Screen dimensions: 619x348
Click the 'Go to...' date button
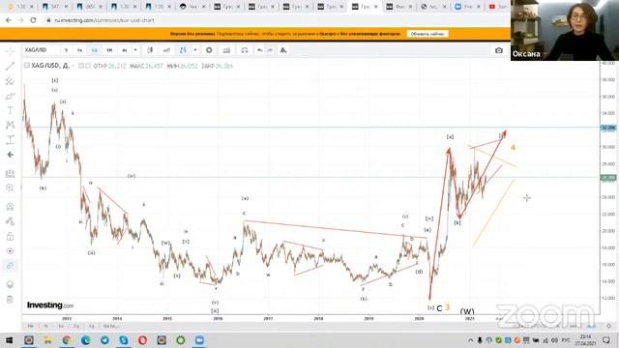point(111,327)
